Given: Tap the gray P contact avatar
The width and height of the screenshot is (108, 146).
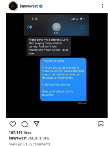Looking at the screenshot, I should pyautogui.click(x=56, y=27).
